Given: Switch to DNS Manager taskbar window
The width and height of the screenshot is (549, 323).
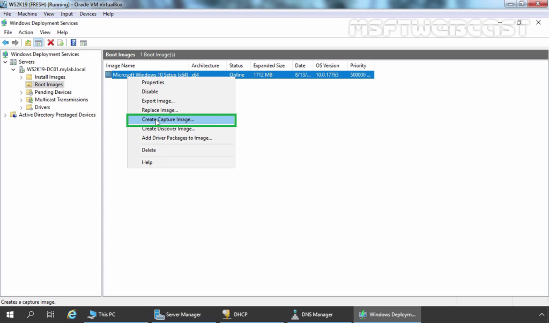Looking at the screenshot, I should coord(318,314).
